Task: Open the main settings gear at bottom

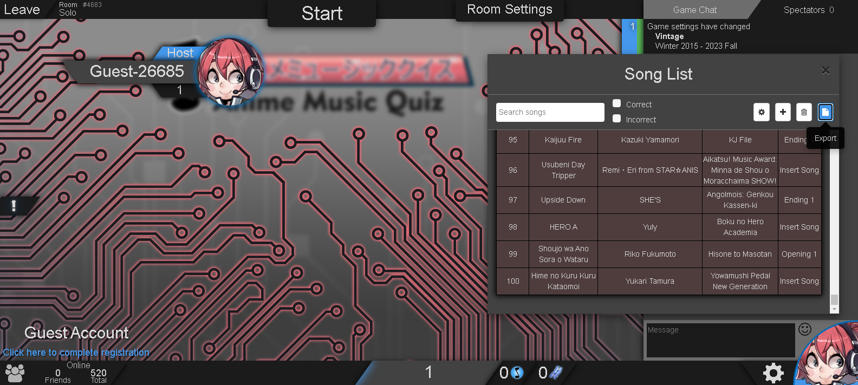Action: [x=773, y=373]
